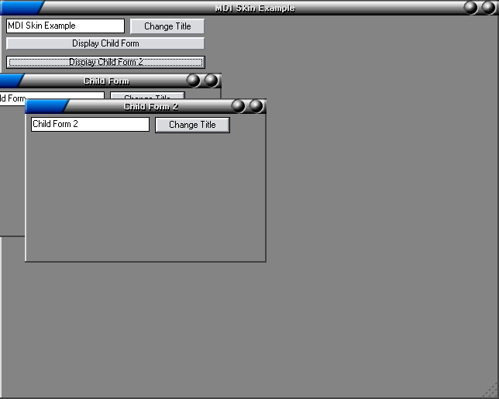Click the Child Form 2 title bar text
The width and height of the screenshot is (499, 399).
tap(151, 107)
